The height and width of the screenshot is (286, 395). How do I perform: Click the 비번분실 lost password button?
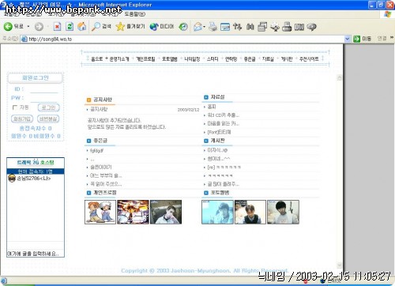coord(48,119)
